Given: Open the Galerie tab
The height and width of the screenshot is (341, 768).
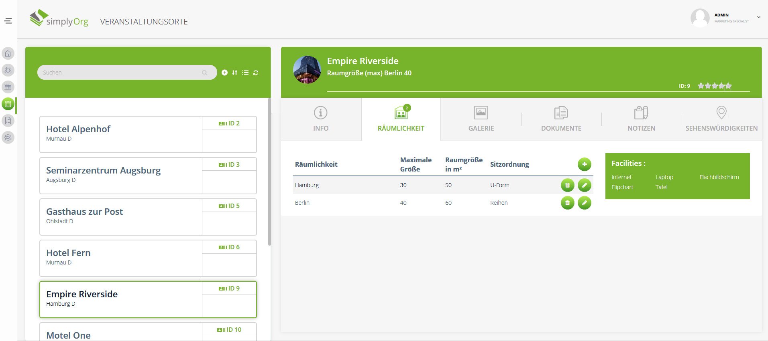Looking at the screenshot, I should (481, 119).
